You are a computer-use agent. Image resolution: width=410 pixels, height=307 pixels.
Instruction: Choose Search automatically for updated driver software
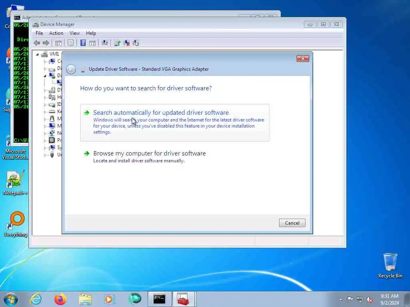175,123
